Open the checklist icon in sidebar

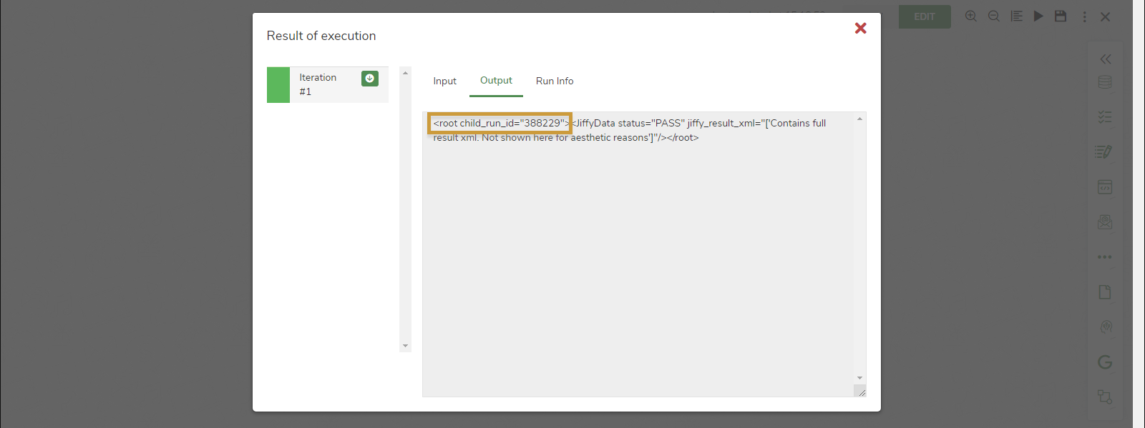coord(1105,117)
